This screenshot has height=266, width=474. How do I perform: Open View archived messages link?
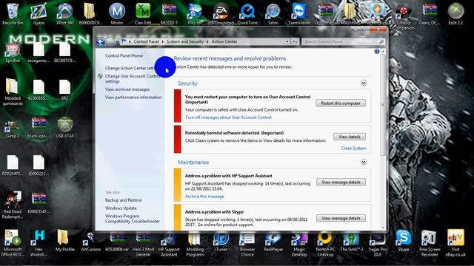click(x=127, y=89)
